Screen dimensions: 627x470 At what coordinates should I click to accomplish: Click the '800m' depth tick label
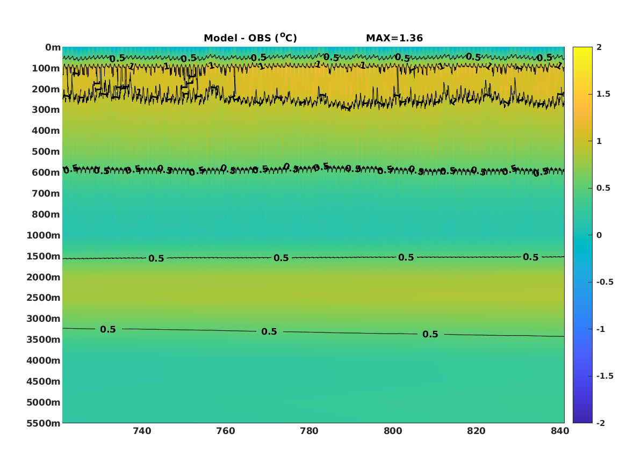tap(46, 215)
